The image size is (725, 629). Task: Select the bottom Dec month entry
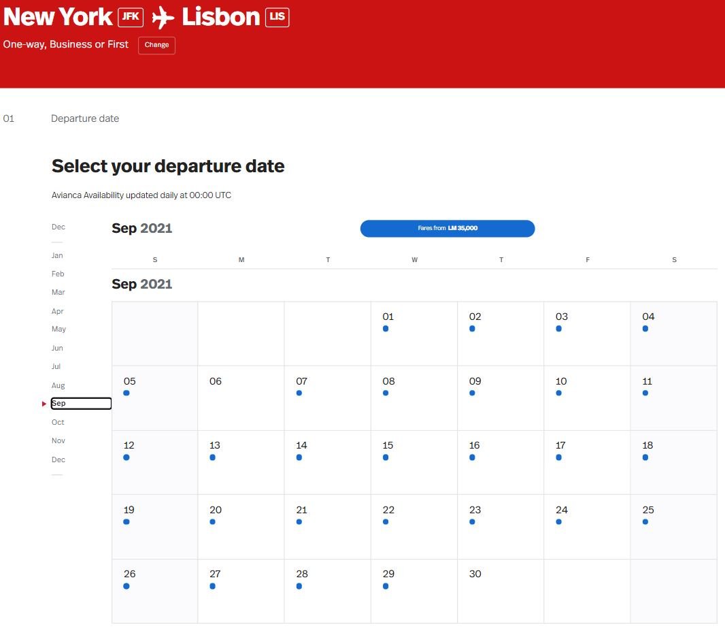click(58, 459)
